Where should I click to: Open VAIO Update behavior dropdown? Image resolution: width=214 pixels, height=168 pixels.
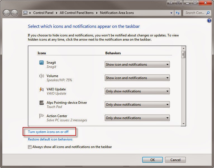coord(137,91)
